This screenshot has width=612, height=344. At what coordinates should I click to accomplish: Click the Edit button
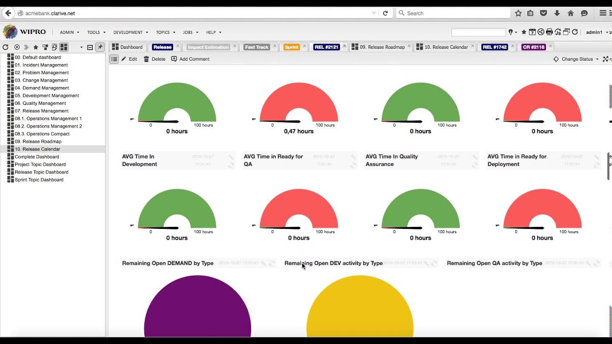tap(129, 59)
